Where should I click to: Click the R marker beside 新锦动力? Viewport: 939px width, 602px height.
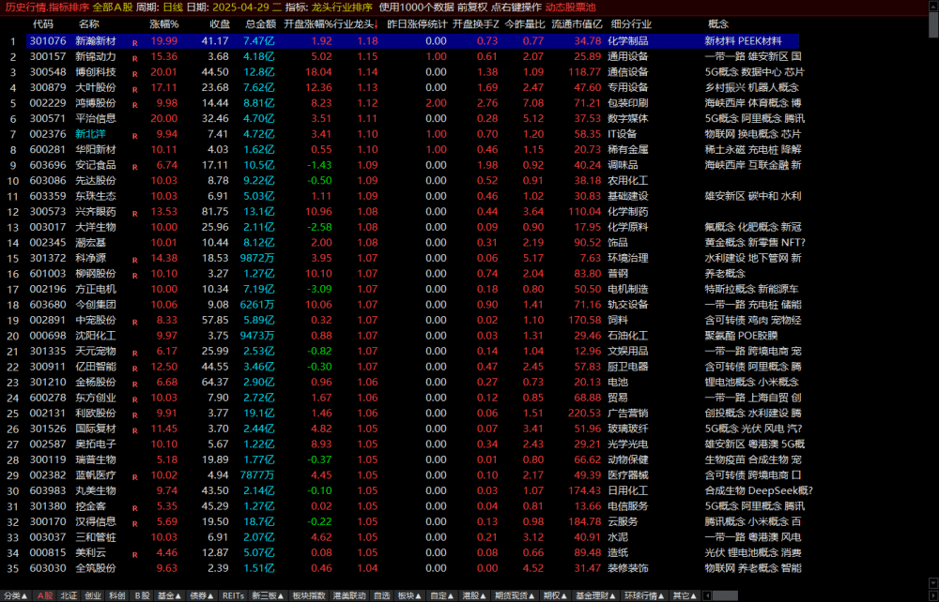134,58
